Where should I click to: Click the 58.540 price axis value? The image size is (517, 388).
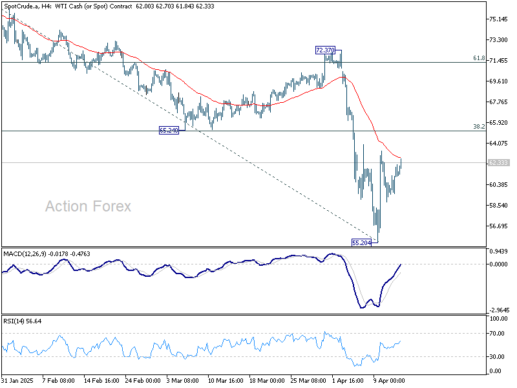point(498,205)
